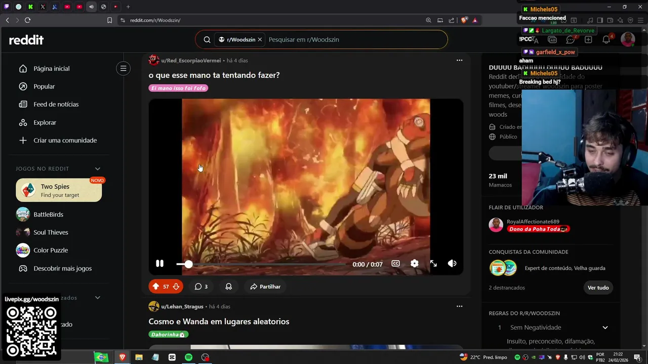Open Brave Shields lion icon
This screenshot has width=648, height=364.
(464, 20)
